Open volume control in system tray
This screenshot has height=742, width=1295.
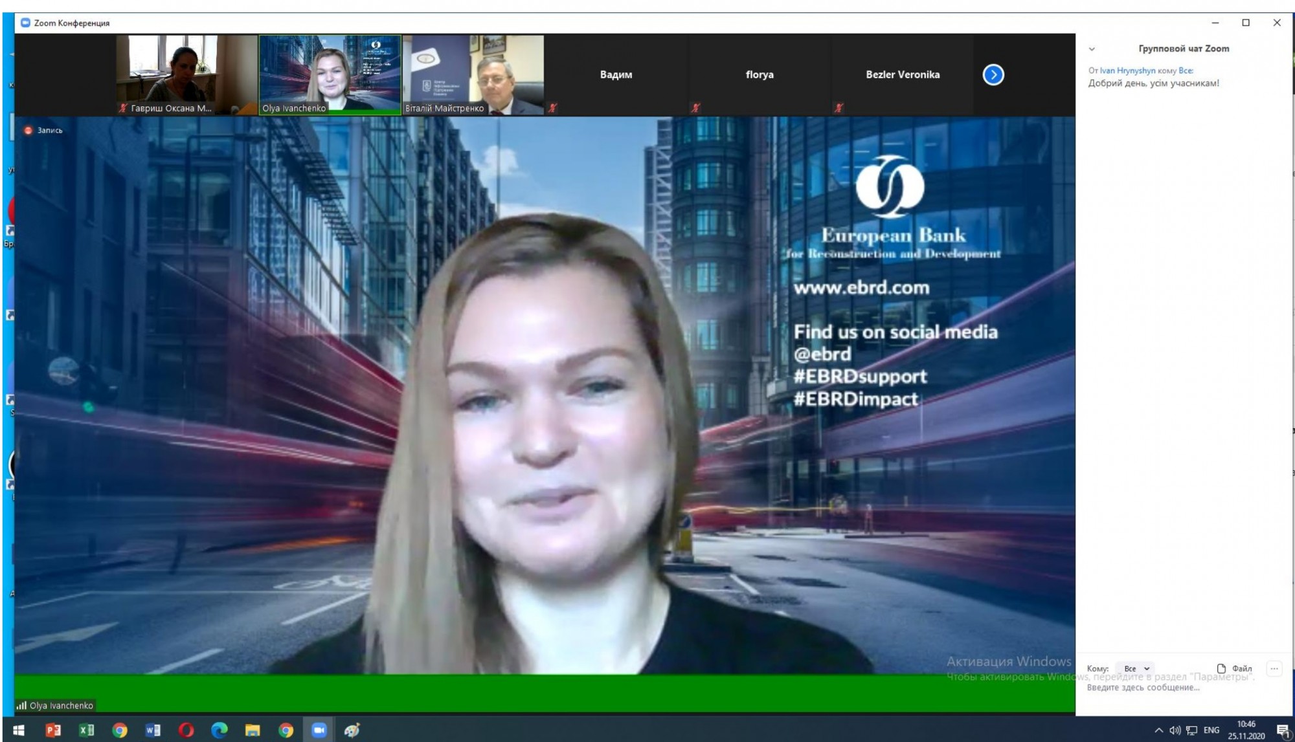tap(1175, 730)
